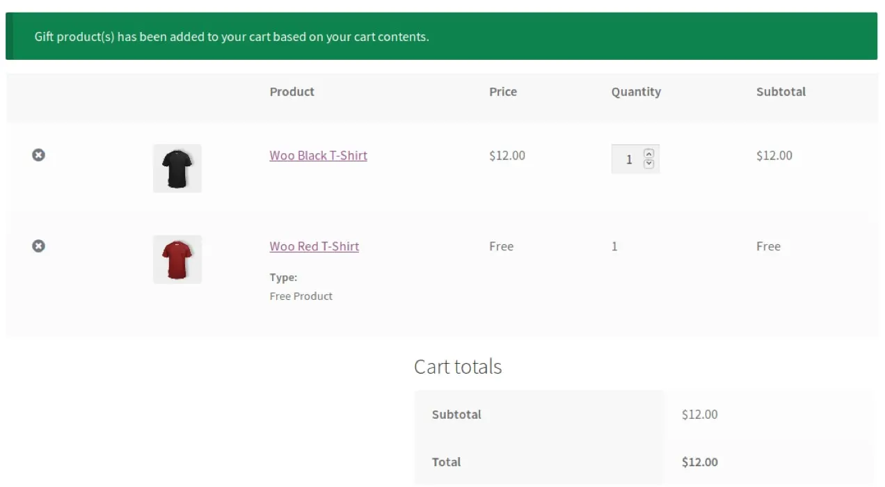Screen dimensions: 885x487
Task: Click the Cart totals heading
Action: pos(457,367)
